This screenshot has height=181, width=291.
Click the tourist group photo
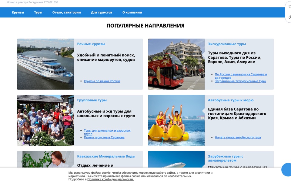(x=45, y=120)
